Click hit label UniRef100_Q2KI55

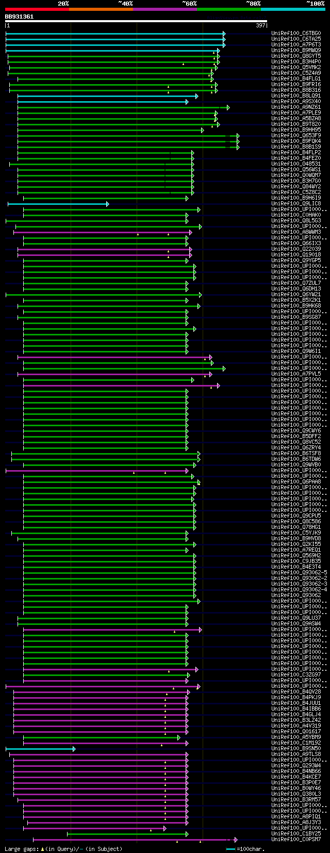pyautogui.click(x=296, y=544)
